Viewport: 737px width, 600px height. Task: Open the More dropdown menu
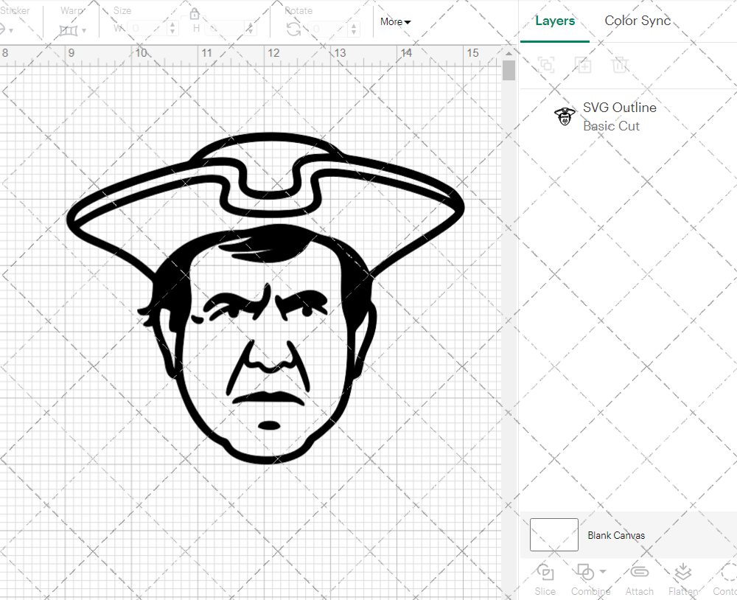click(395, 21)
